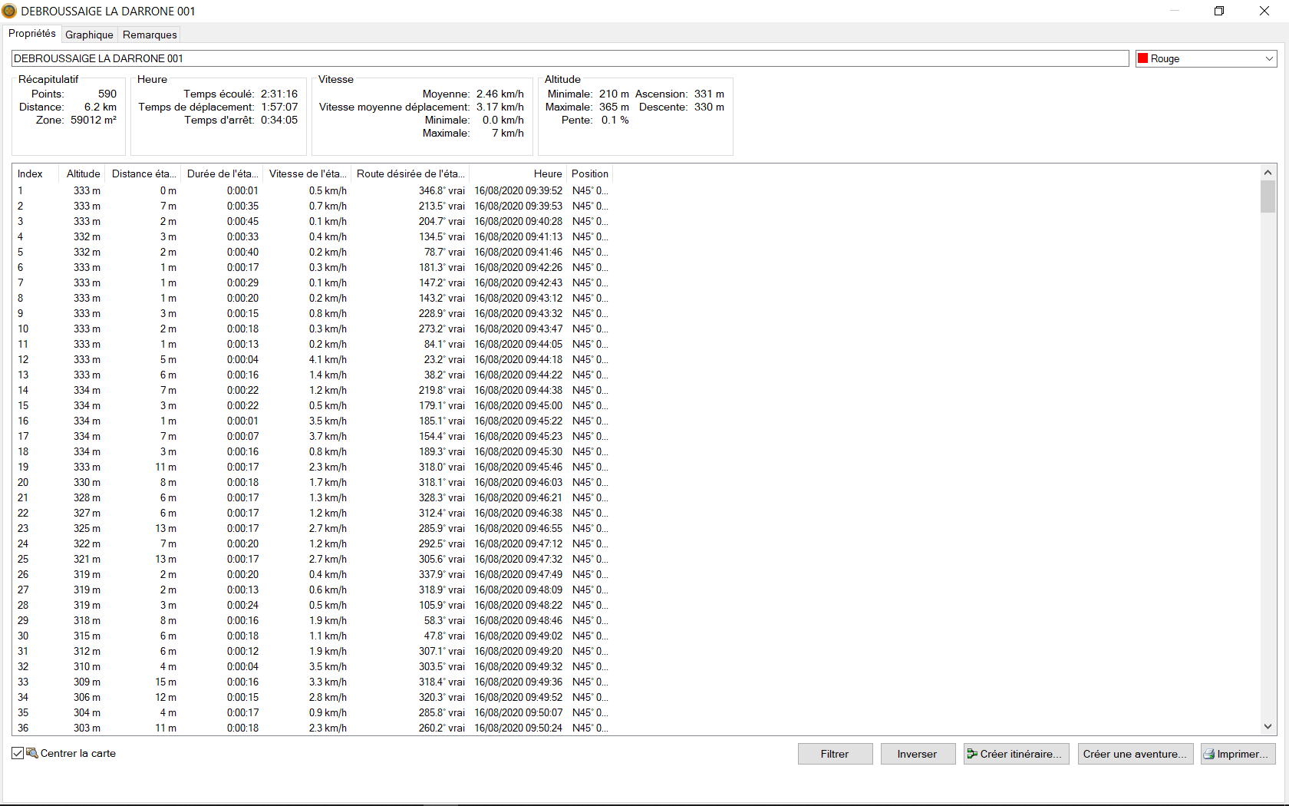Click the Créer une aventure button

[1135, 754]
